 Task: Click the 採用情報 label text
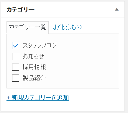coord(34,67)
